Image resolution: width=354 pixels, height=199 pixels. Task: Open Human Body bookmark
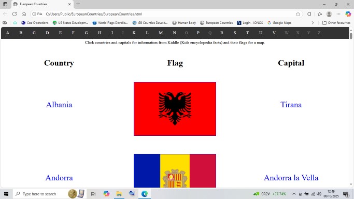184,23
